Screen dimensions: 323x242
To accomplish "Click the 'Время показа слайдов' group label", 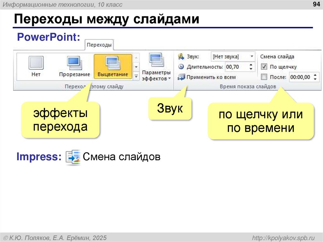I will [x=248, y=86].
